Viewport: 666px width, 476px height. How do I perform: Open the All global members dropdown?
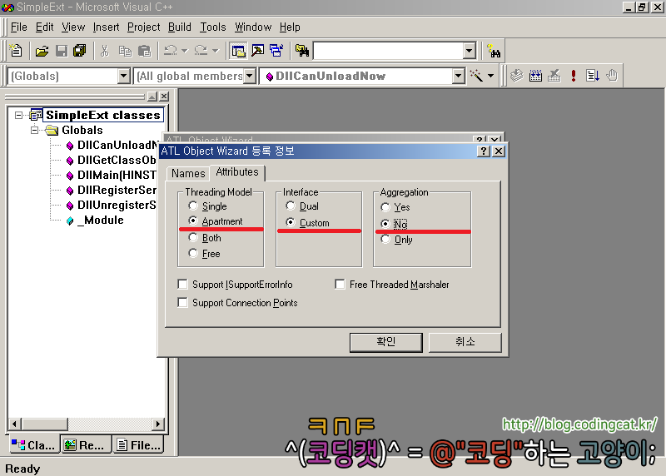coord(249,76)
